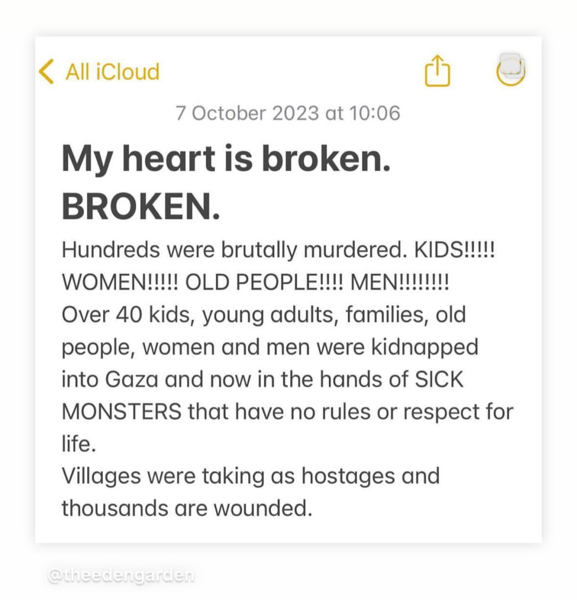577x600 pixels.
Task: Tap the yellow back chevron arrow
Action: (46, 72)
